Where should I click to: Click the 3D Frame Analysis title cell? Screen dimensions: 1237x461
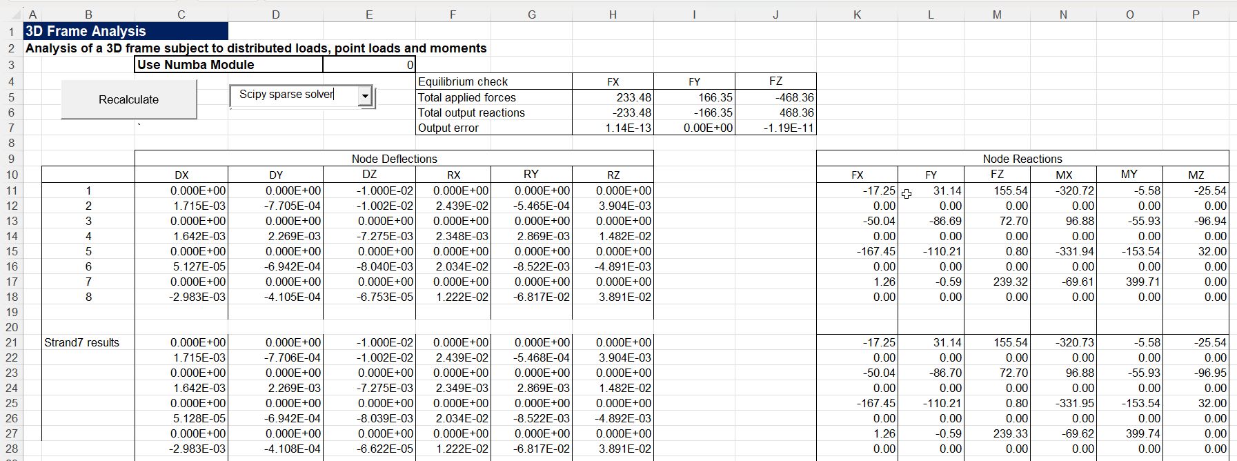[x=126, y=31]
